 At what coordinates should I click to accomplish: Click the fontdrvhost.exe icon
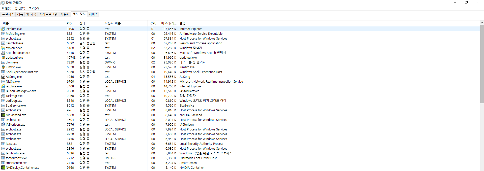tap(3, 158)
